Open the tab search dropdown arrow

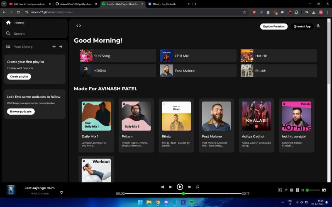click(x=4, y=4)
